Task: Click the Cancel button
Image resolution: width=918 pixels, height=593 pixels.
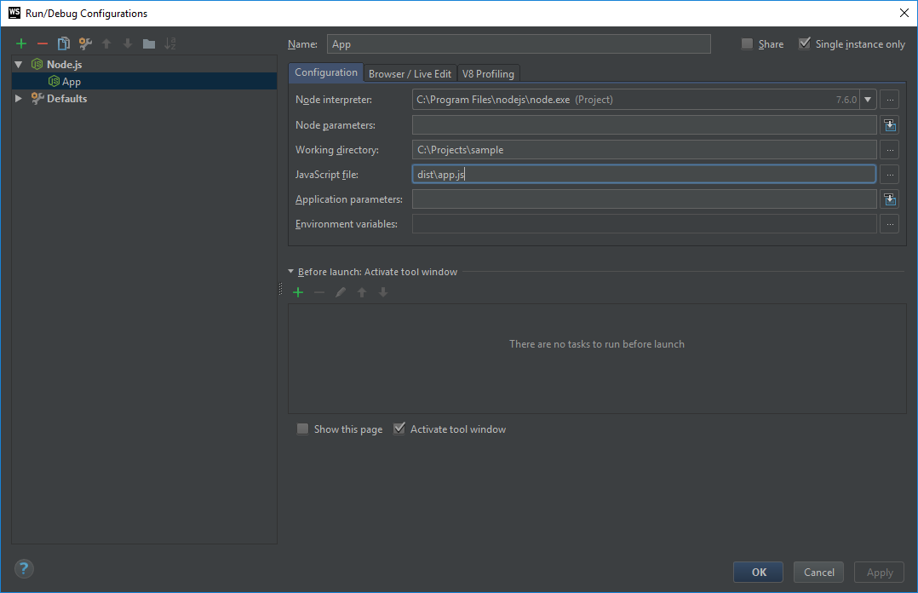Action: pos(818,572)
